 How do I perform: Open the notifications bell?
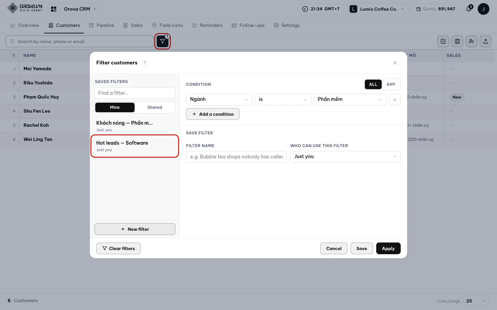[x=469, y=9]
